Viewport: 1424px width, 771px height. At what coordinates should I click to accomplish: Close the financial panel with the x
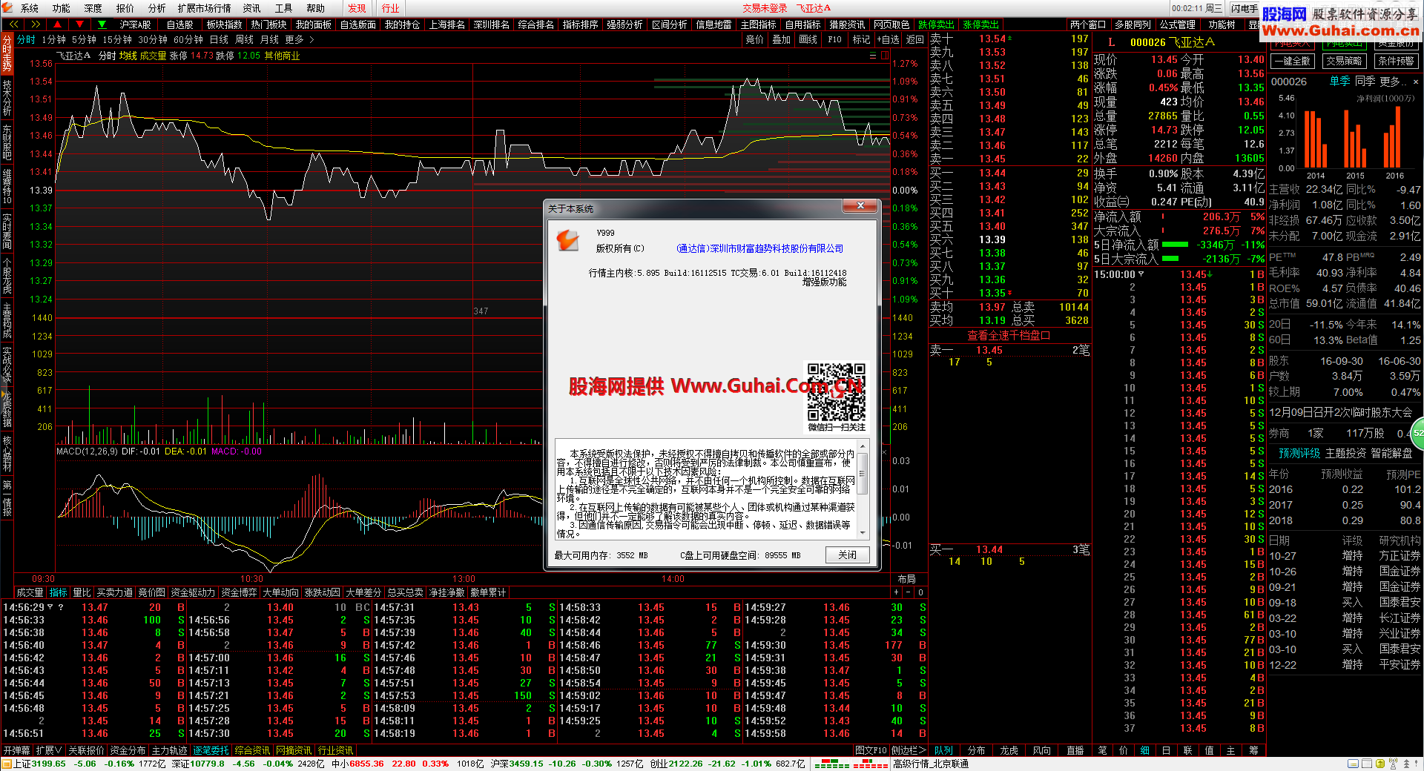click(x=1416, y=82)
